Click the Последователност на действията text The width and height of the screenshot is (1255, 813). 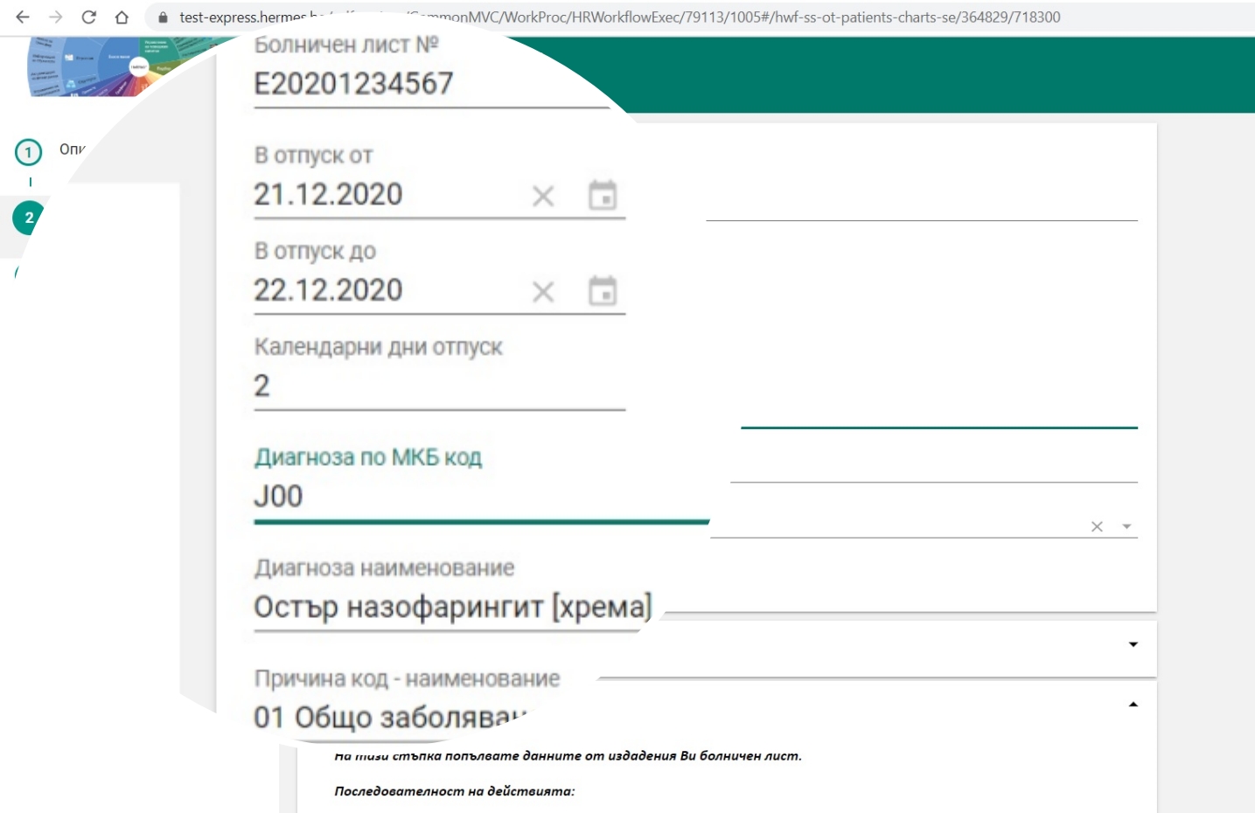tap(454, 791)
